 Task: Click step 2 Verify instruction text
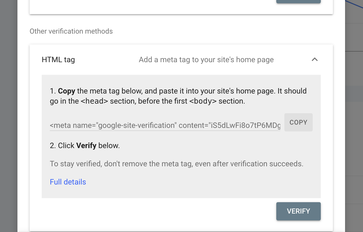click(x=85, y=146)
